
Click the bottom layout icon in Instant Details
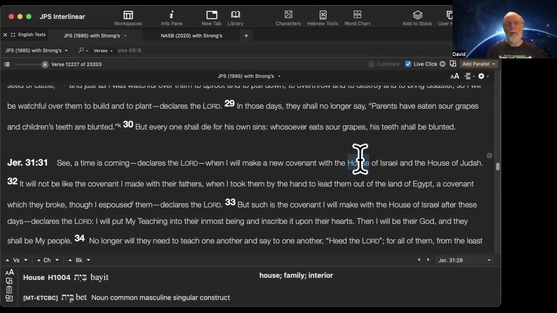9,298
